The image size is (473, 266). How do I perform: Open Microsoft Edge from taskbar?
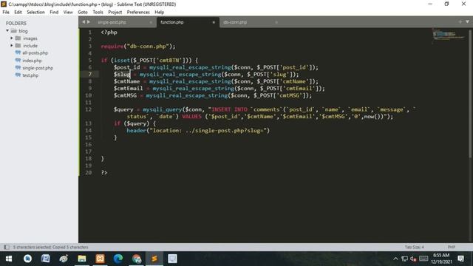[x=118, y=259]
